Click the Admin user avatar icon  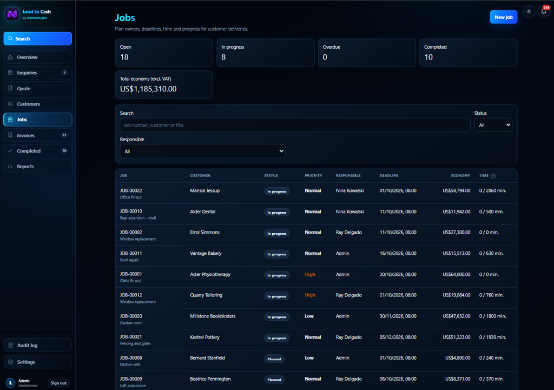click(10, 382)
